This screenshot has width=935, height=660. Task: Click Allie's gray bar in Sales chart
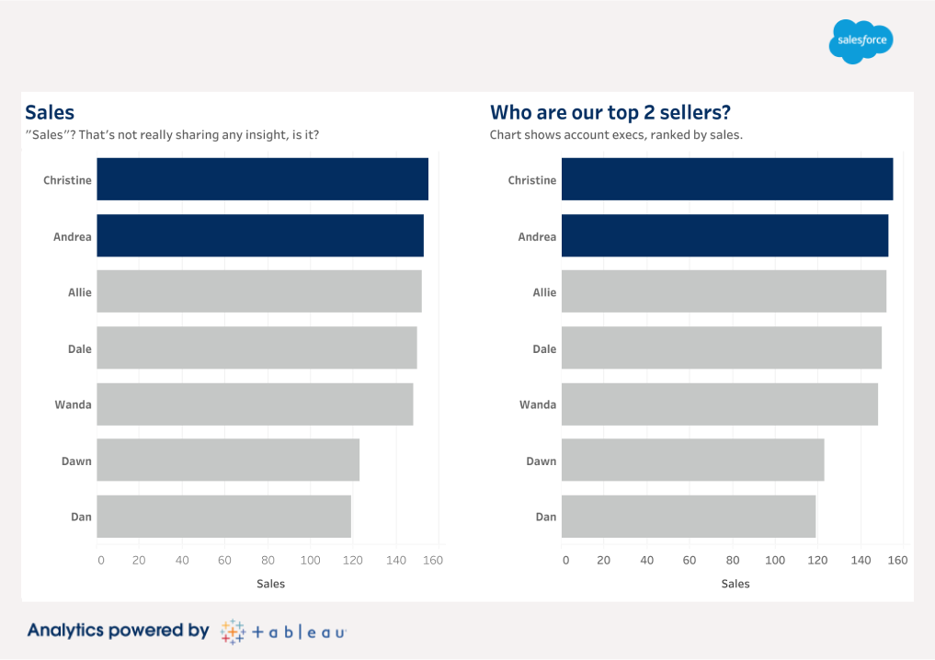(x=259, y=291)
